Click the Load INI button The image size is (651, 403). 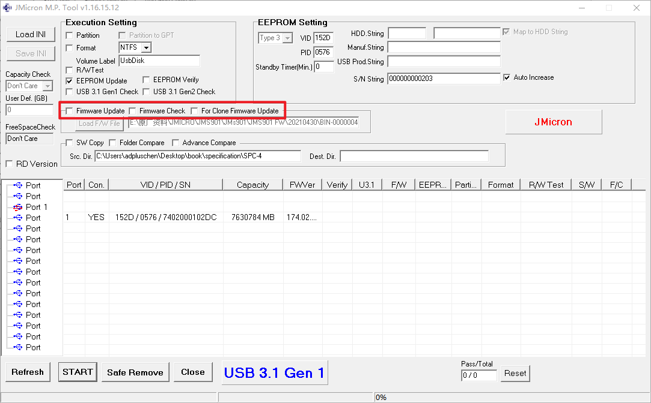point(31,34)
